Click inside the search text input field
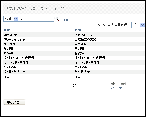The width and height of the screenshot is (146, 117). pyautogui.click(x=36, y=19)
